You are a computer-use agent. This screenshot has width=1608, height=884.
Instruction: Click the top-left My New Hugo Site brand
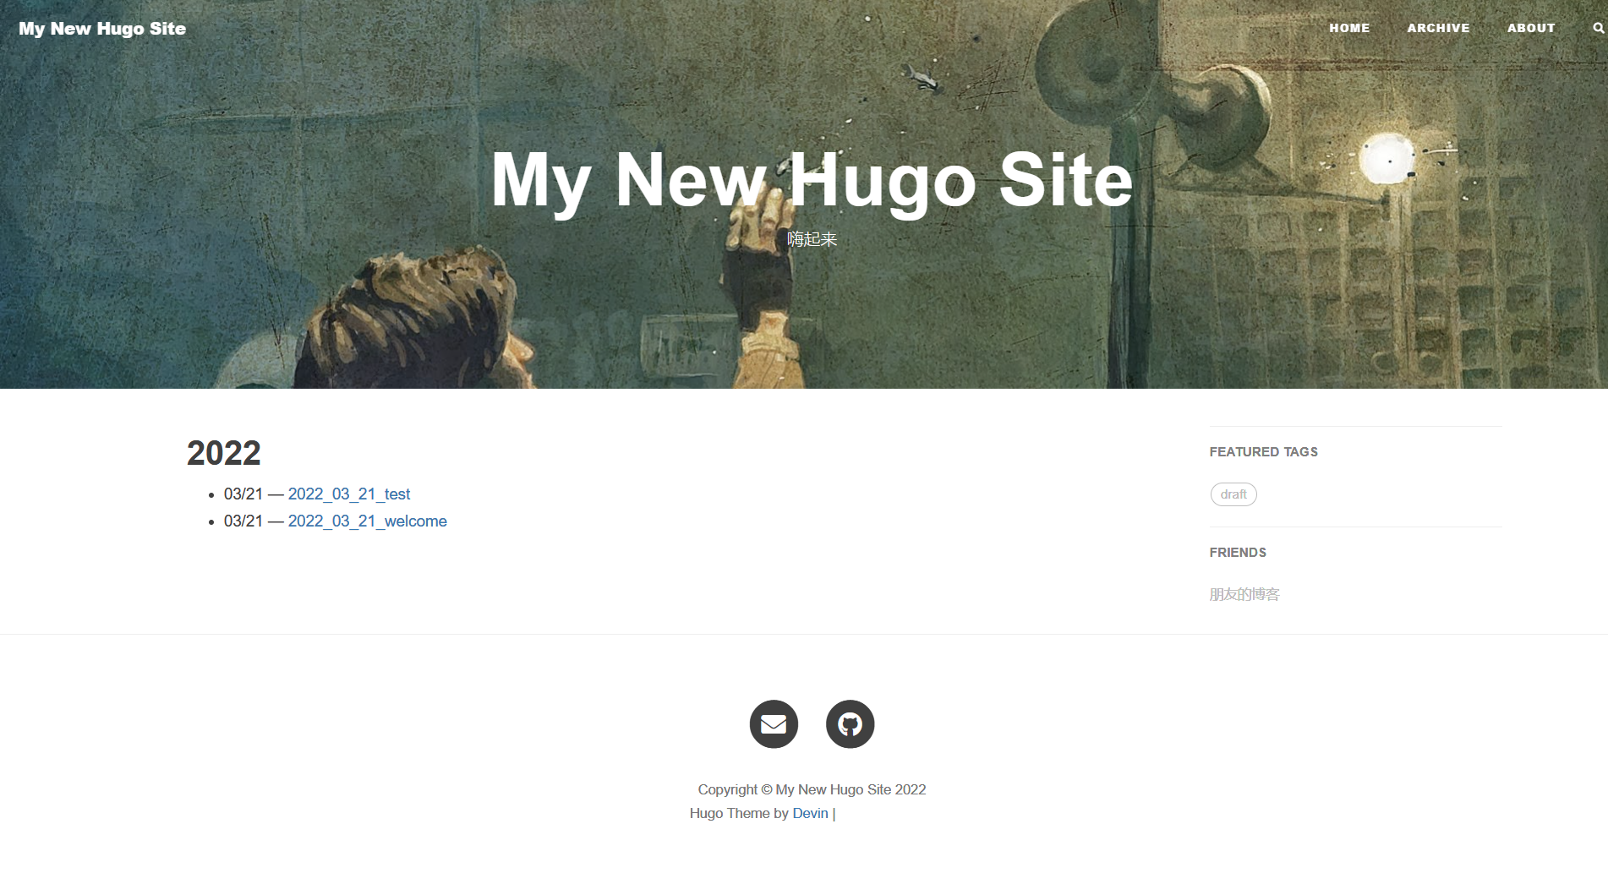(x=102, y=29)
